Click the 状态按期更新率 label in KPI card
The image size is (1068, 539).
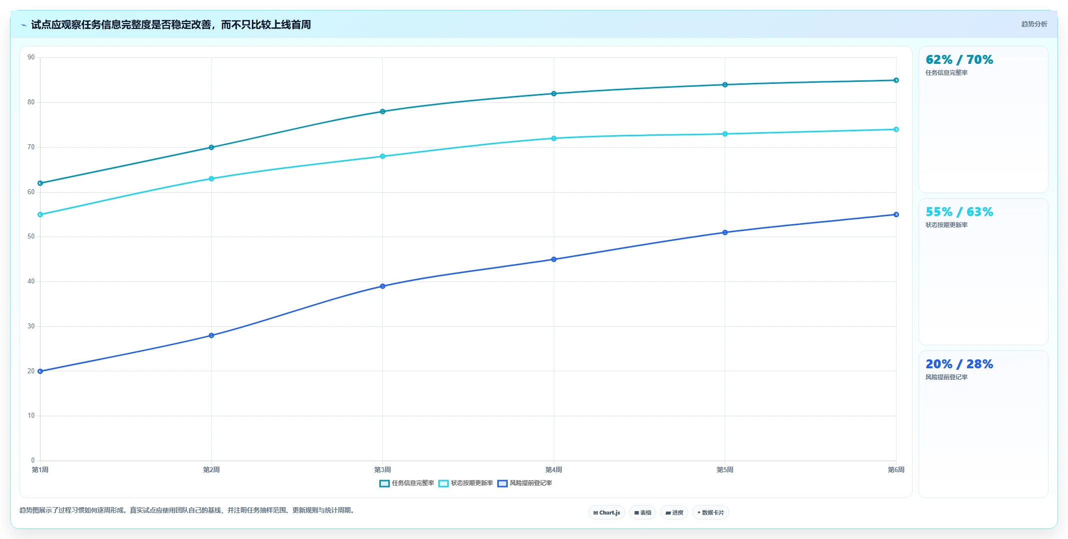point(947,225)
